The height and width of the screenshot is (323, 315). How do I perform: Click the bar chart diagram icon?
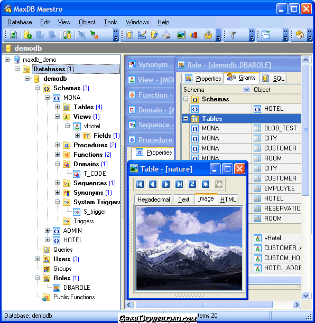[x=193, y=35]
